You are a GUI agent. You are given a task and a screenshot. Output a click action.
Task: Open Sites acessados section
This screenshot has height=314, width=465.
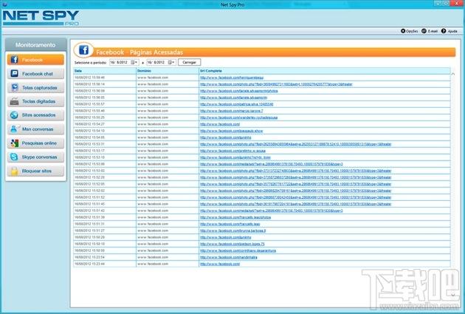coord(35,115)
